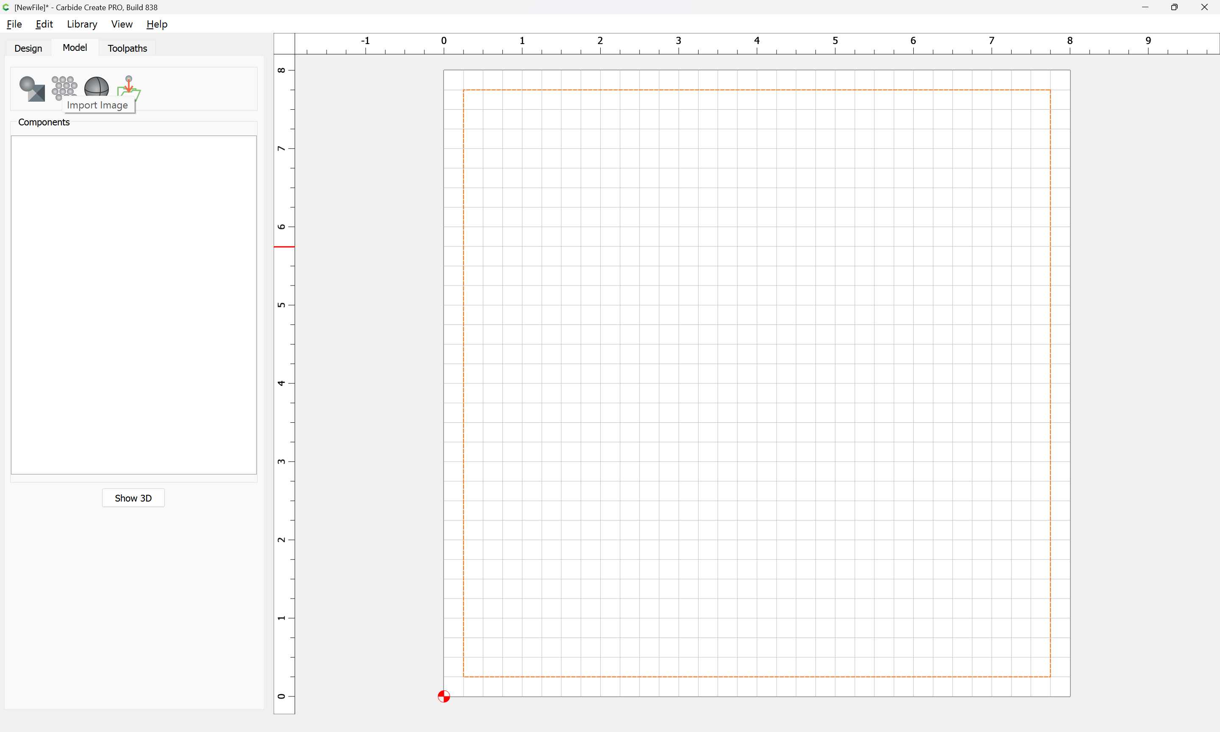Screen dimensions: 1220x732
Task: Open the File menu
Action: coord(14,24)
